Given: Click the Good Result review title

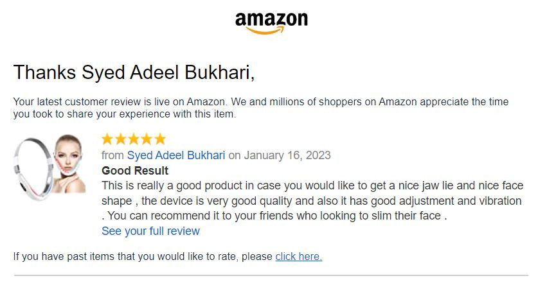Looking at the screenshot, I should (135, 171).
